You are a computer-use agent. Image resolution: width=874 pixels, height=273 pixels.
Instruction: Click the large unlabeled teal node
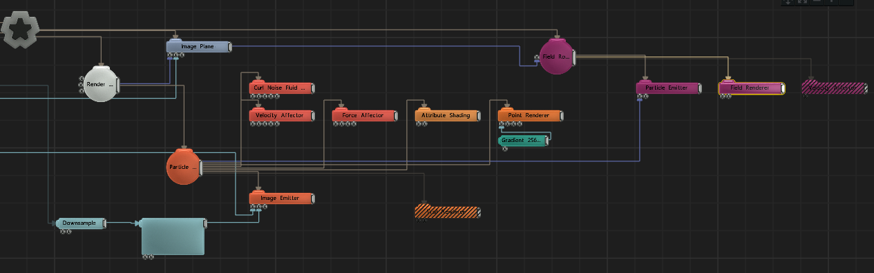click(173, 236)
